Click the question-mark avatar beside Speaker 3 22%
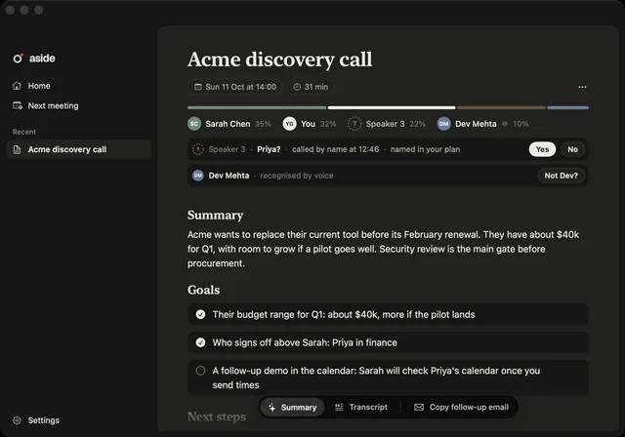 click(x=354, y=124)
